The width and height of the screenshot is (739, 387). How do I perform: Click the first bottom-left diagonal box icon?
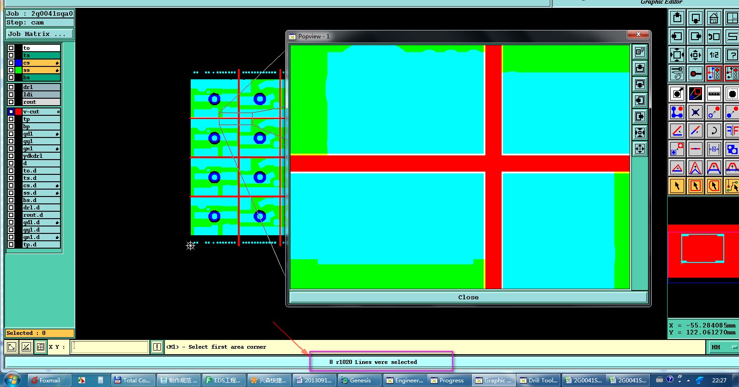[12, 347]
